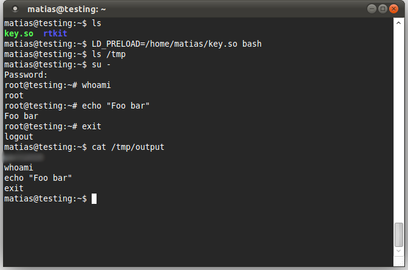This screenshot has height=270, width=408.
Task: Click the resize grip in bottom-right corner
Action: click(401, 264)
